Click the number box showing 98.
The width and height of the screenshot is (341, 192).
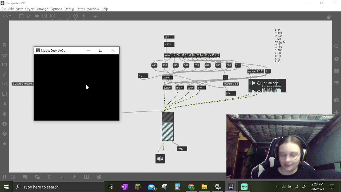(x=182, y=149)
